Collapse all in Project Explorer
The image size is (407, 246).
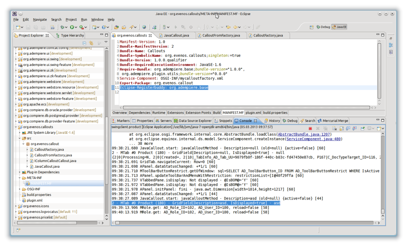pos(84,43)
